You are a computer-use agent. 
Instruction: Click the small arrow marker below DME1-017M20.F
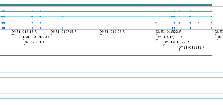tap(24, 40)
